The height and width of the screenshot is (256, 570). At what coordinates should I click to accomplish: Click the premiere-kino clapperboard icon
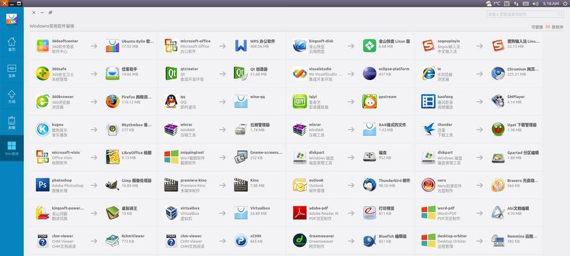tap(171, 185)
